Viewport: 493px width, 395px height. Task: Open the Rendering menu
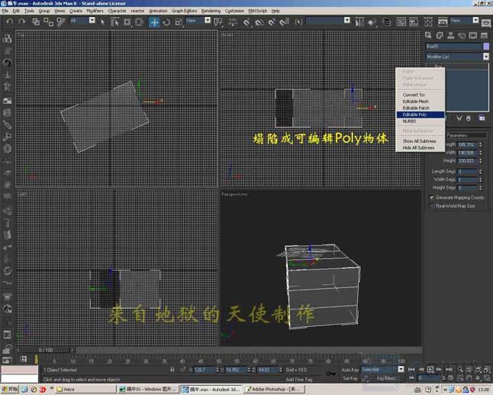click(211, 11)
